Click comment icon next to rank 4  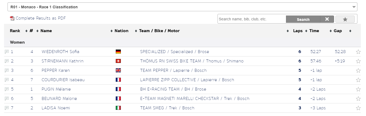(7, 80)
